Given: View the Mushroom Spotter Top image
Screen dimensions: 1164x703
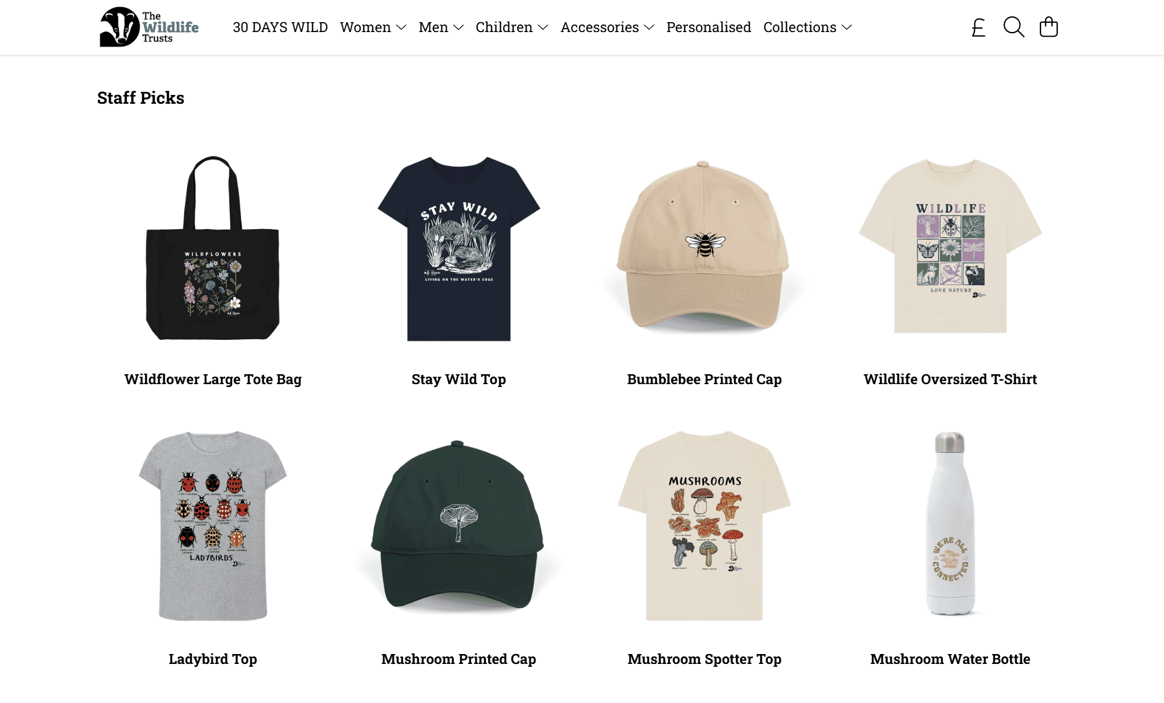Looking at the screenshot, I should pos(704,526).
